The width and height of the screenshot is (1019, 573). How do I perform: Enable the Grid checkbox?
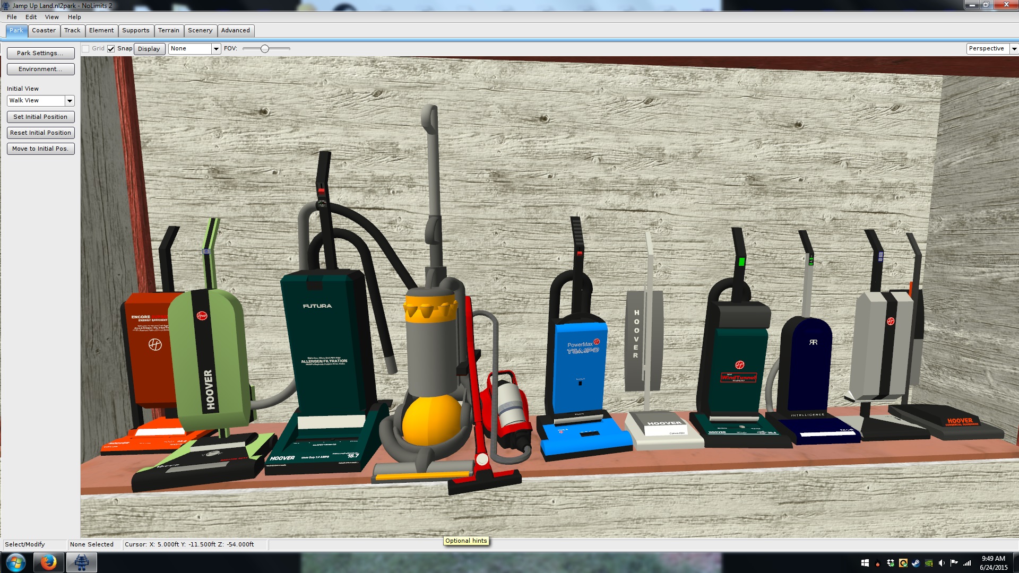(85, 49)
